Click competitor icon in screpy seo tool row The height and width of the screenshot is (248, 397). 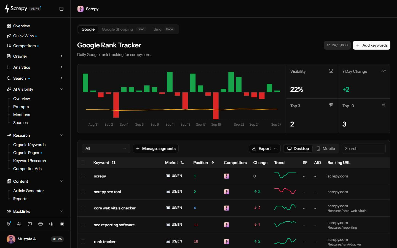(227, 192)
